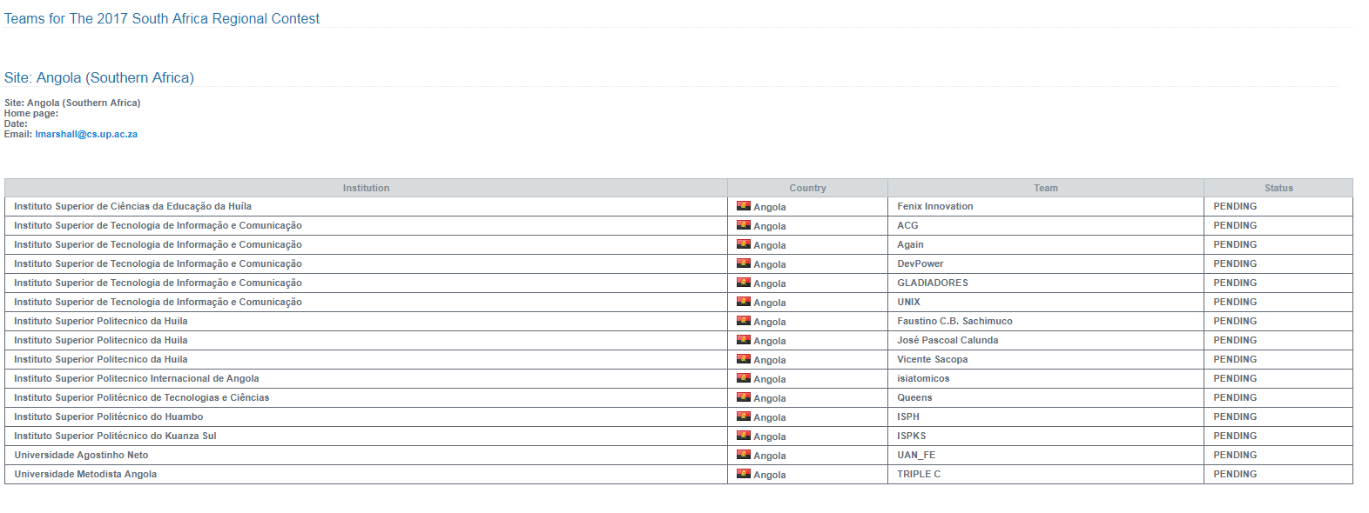The height and width of the screenshot is (513, 1369).
Task: Select team name UNIX
Action: pos(908,302)
